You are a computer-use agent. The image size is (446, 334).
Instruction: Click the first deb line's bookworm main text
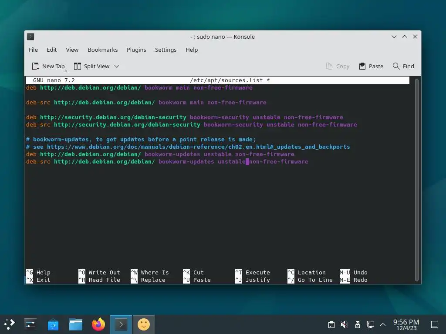click(x=167, y=88)
